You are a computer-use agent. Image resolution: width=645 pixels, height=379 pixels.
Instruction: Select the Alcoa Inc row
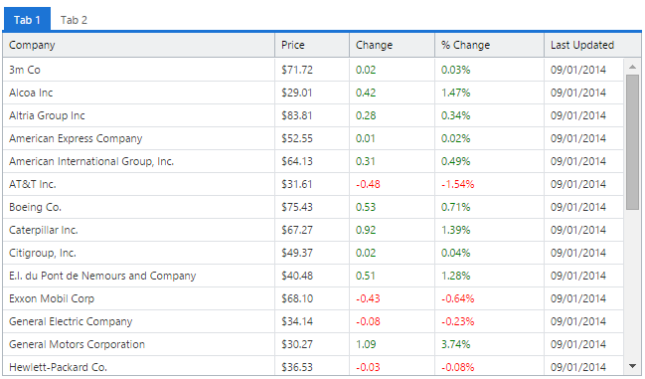(313, 93)
